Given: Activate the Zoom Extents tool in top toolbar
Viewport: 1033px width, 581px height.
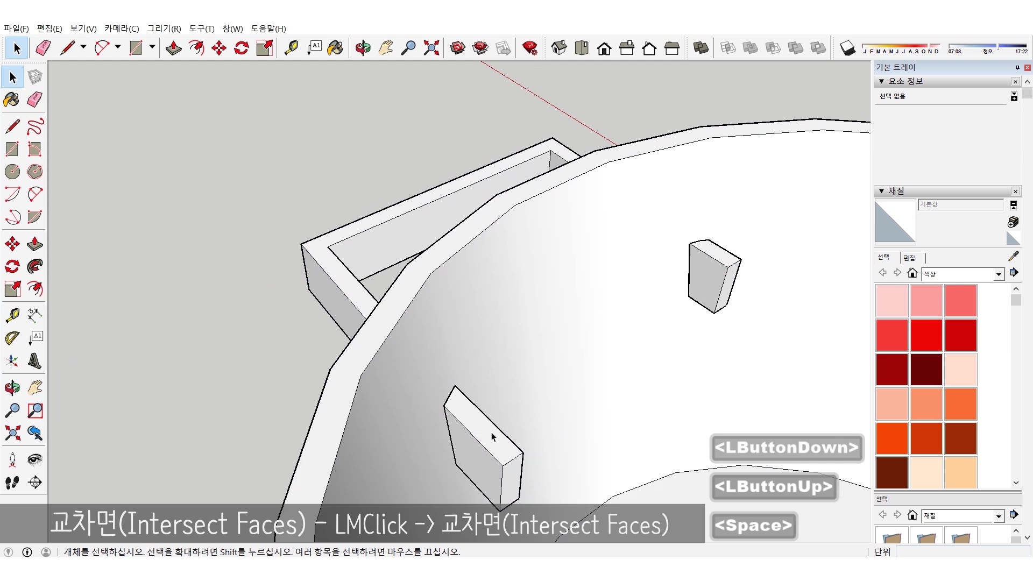Looking at the screenshot, I should (431, 48).
